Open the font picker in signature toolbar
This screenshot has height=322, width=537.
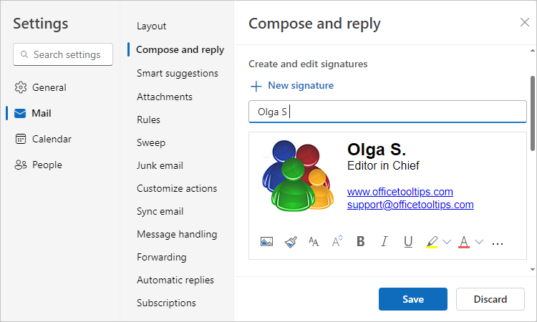click(314, 242)
